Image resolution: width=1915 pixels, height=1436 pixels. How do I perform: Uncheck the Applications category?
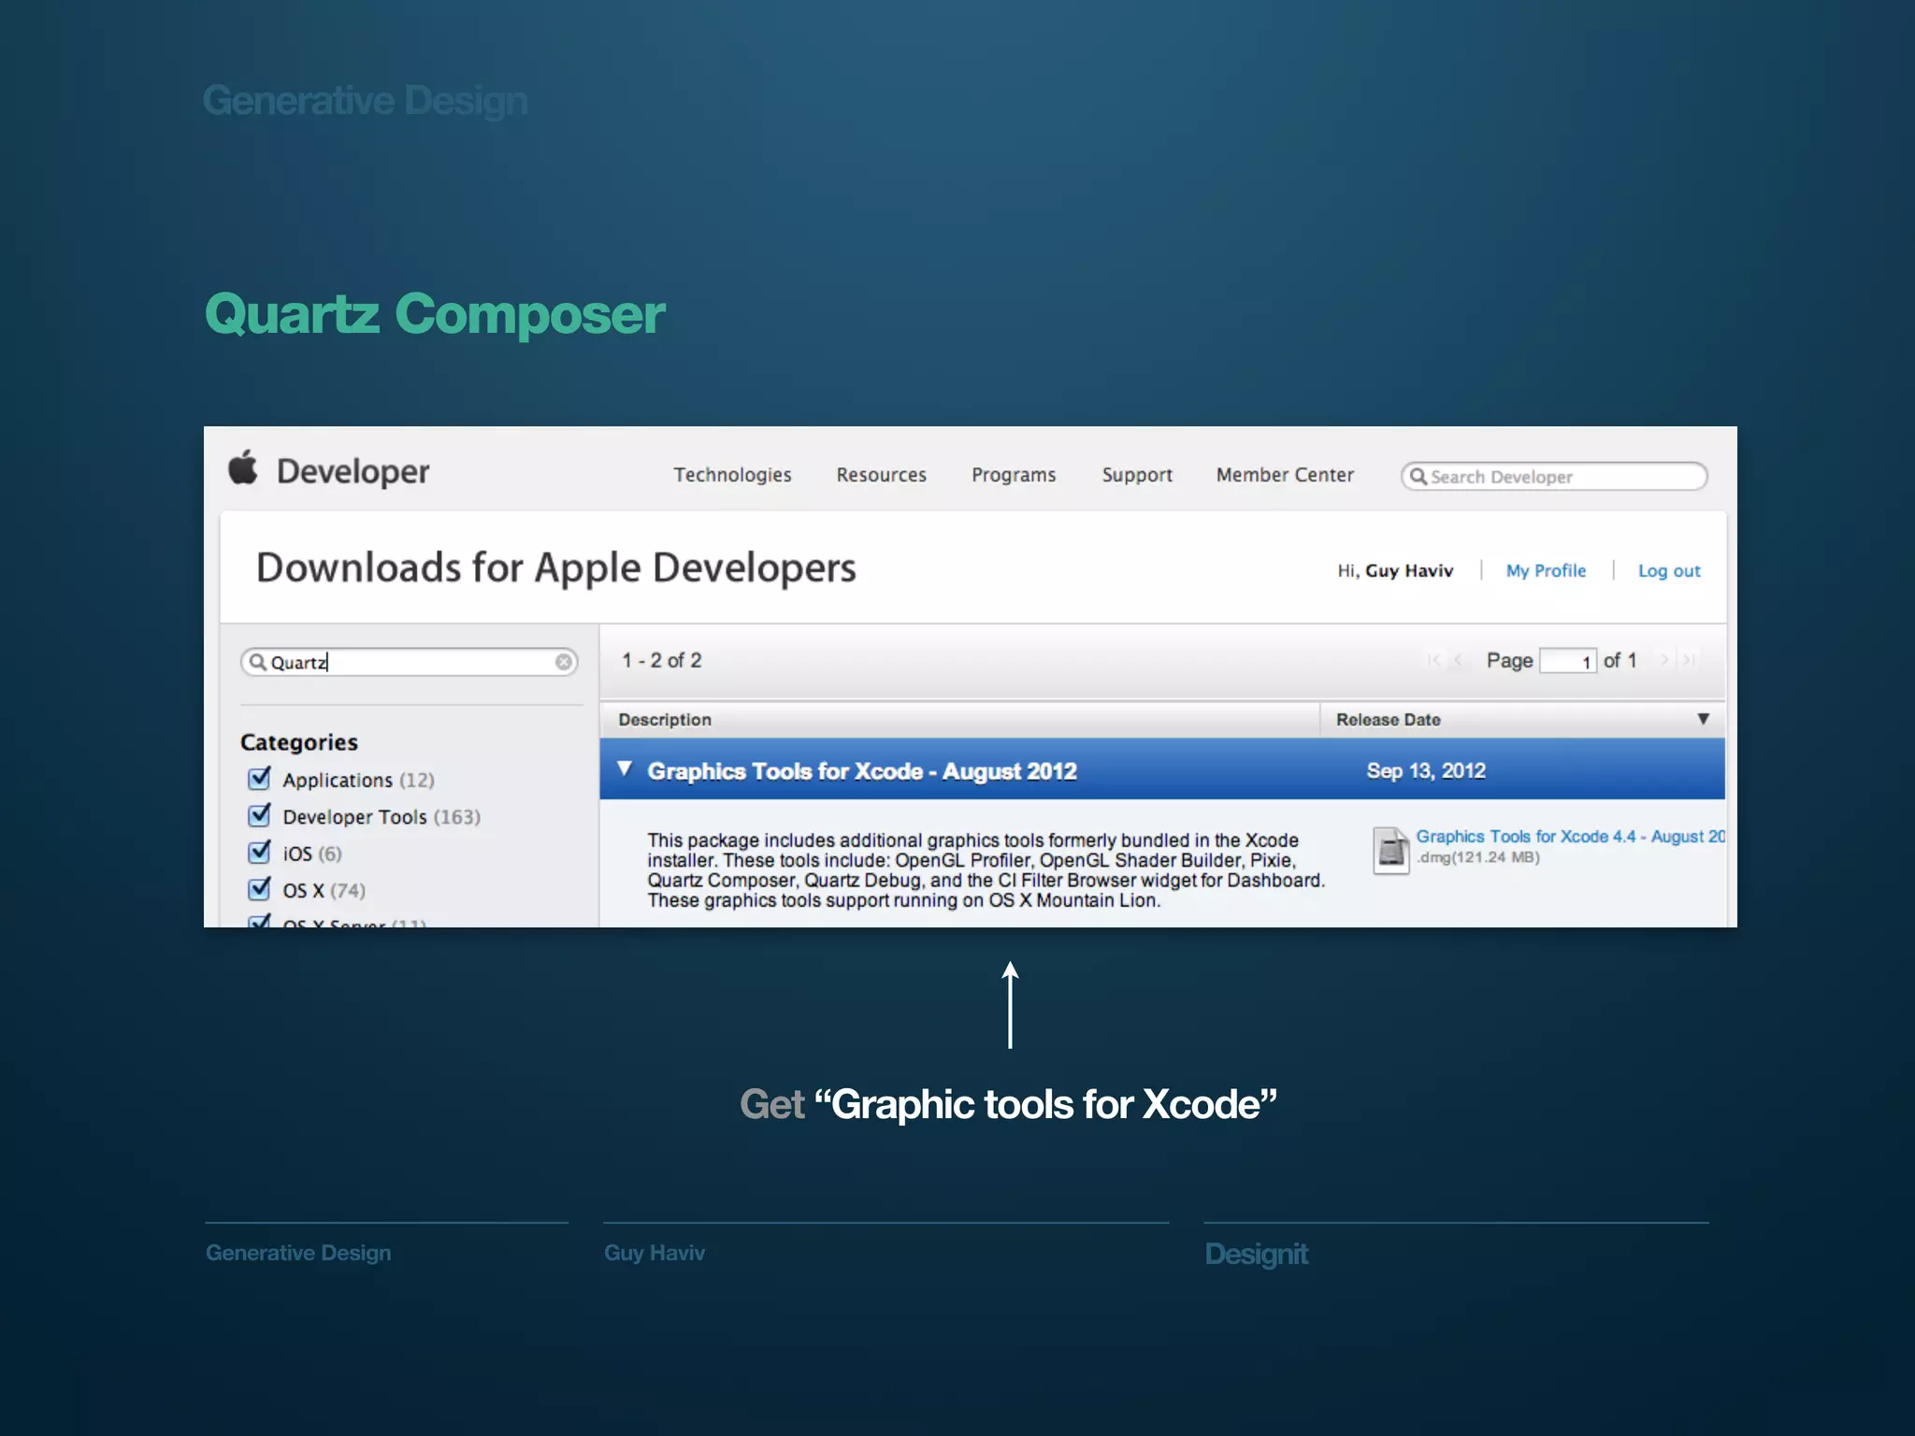pyautogui.click(x=260, y=779)
